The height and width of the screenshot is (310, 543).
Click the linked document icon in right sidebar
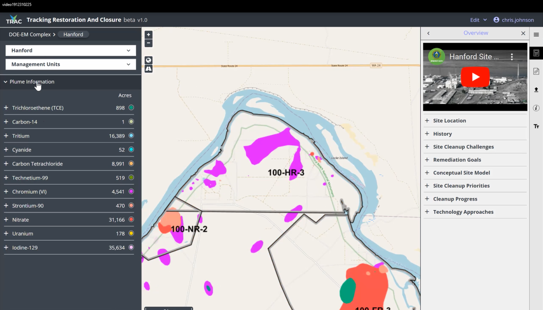536,71
